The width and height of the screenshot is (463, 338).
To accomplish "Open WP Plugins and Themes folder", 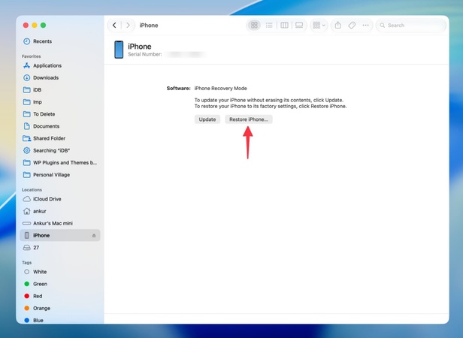I will point(60,163).
